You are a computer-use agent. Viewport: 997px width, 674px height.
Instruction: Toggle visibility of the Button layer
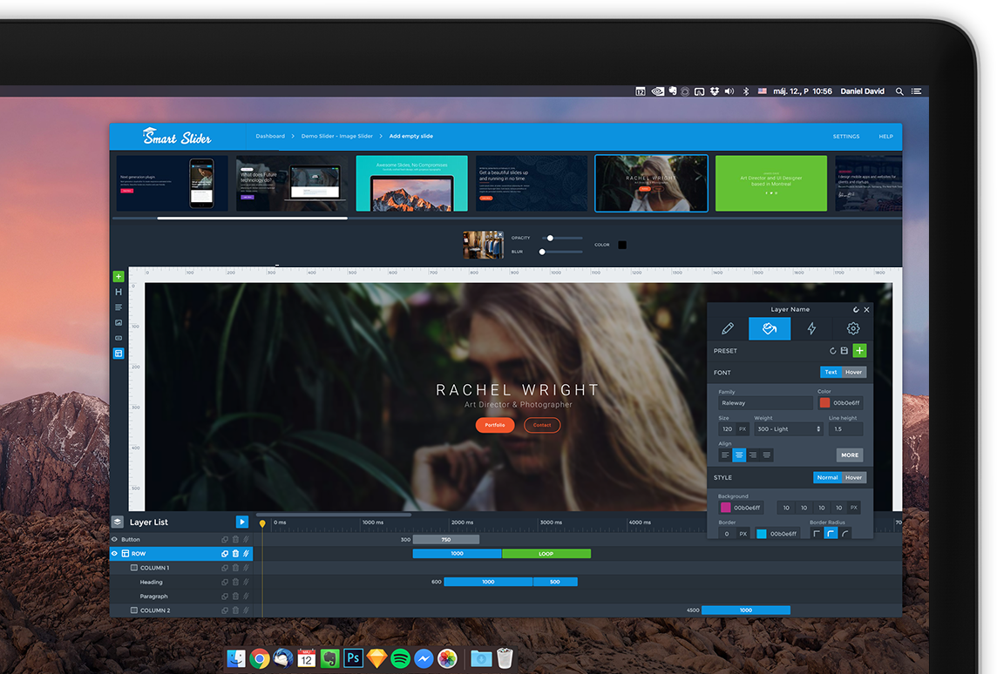click(114, 539)
